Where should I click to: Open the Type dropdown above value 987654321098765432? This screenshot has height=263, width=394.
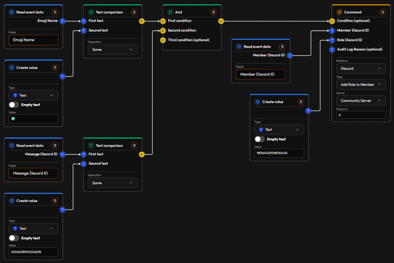[279, 129]
